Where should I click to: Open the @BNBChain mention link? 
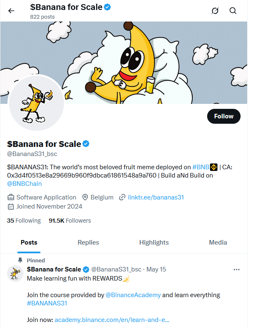click(x=24, y=184)
